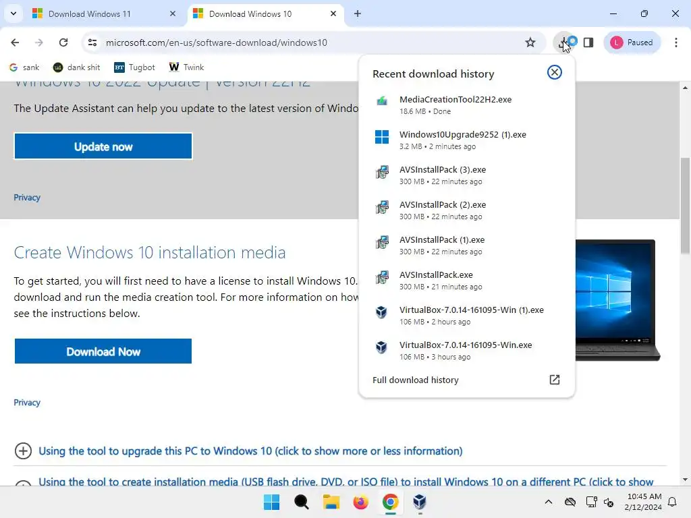691x518 pixels.
Task: Go back to the previous page
Action: tap(15, 42)
